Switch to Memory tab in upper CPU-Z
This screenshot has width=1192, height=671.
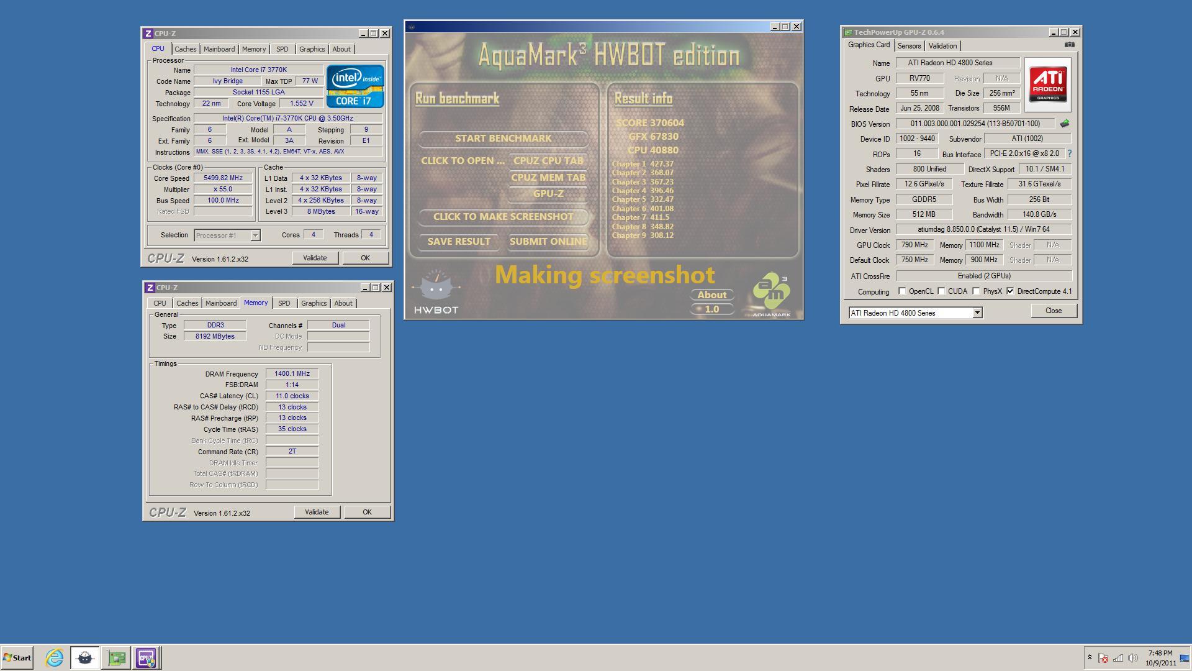pyautogui.click(x=254, y=49)
